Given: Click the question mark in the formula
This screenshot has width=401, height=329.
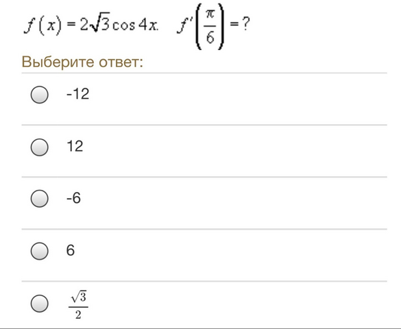Looking at the screenshot, I should [245, 24].
